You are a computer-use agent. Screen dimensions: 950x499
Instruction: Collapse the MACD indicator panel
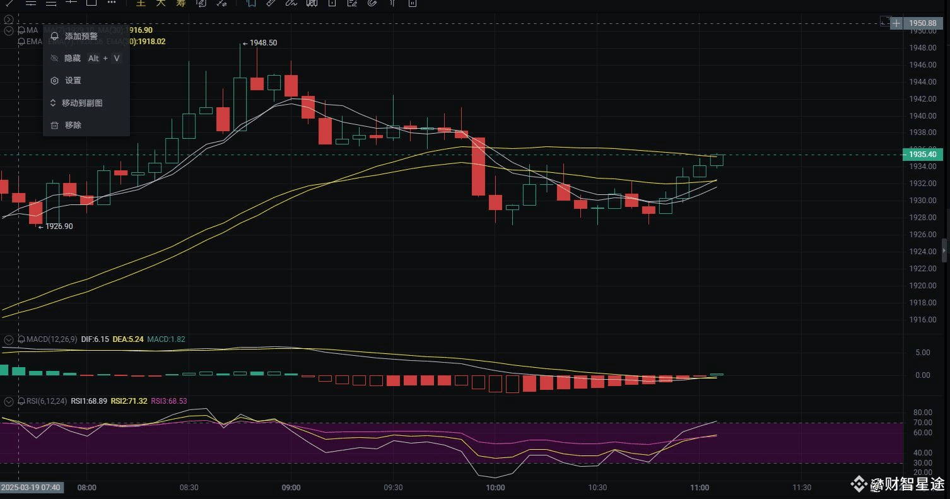click(9, 339)
